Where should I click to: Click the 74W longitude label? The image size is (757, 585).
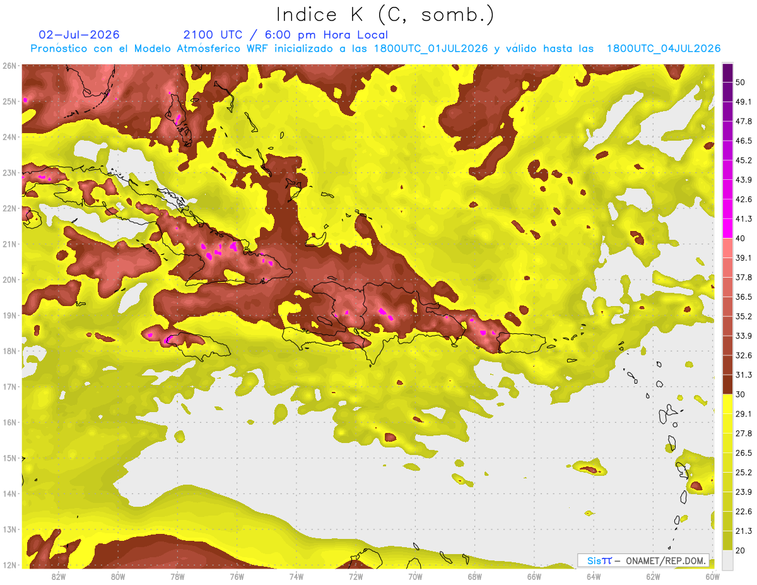pos(296,577)
